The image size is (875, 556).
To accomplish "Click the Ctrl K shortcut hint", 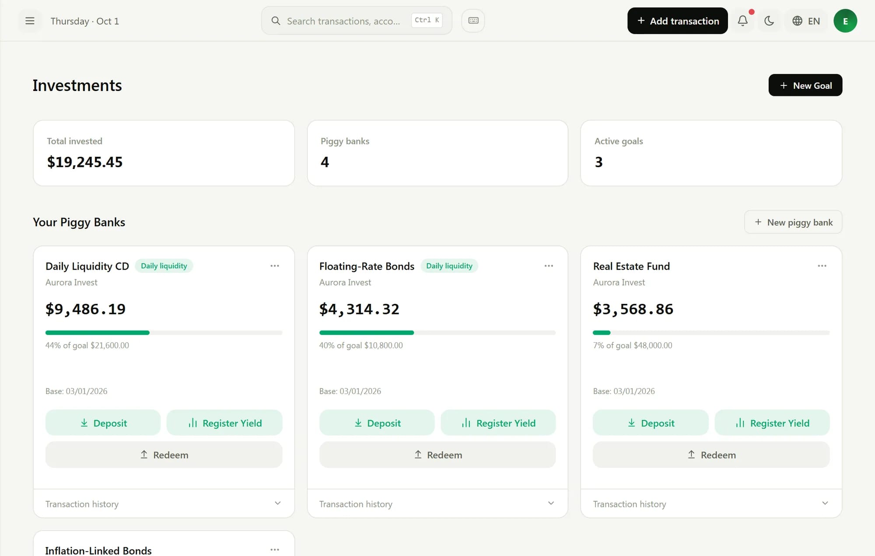I will point(427,20).
